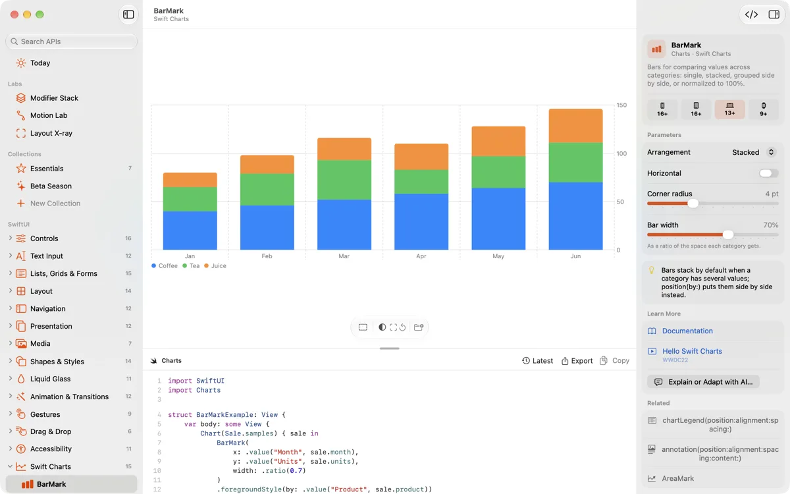Click the Swift bird icon beside Charts
This screenshot has height=494, width=790.
click(x=154, y=361)
